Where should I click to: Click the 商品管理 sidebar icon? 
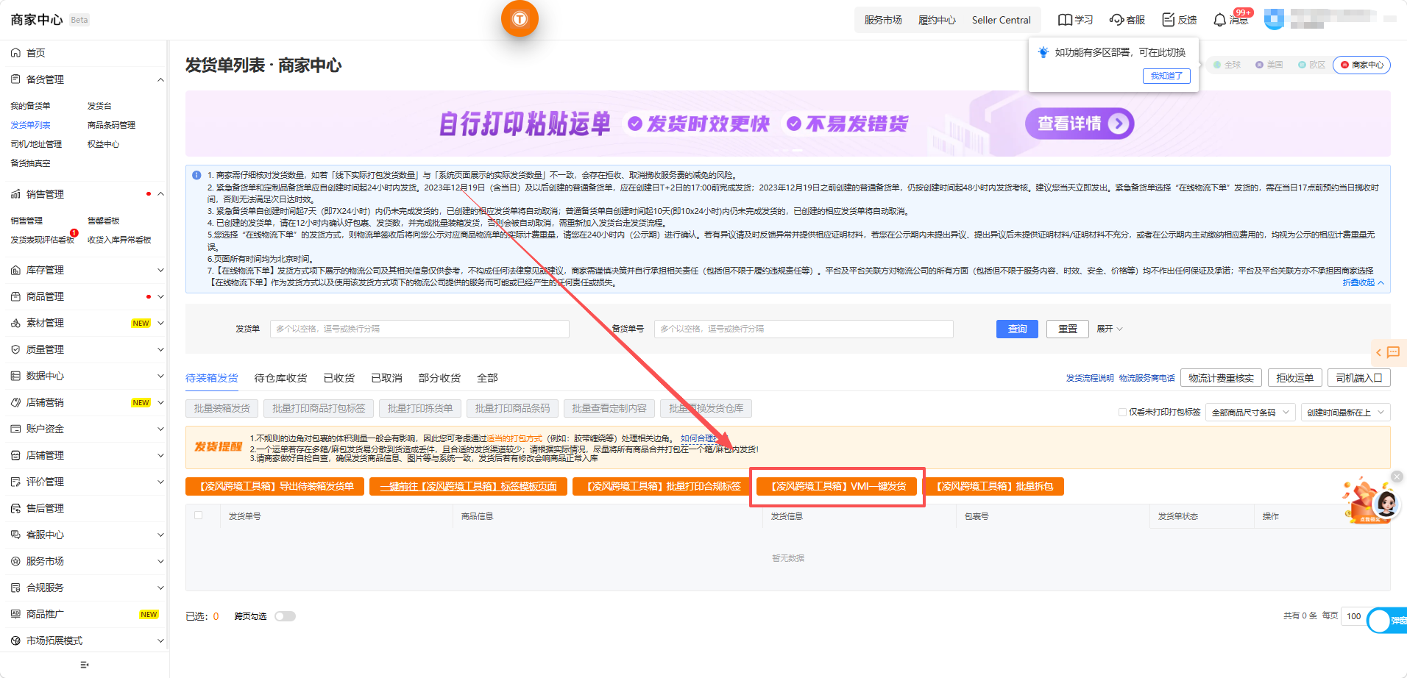pos(15,297)
